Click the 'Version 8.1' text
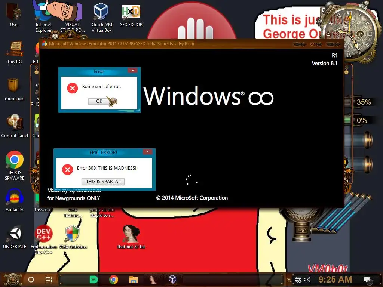Image resolution: width=383 pixels, height=287 pixels. [x=324, y=64]
